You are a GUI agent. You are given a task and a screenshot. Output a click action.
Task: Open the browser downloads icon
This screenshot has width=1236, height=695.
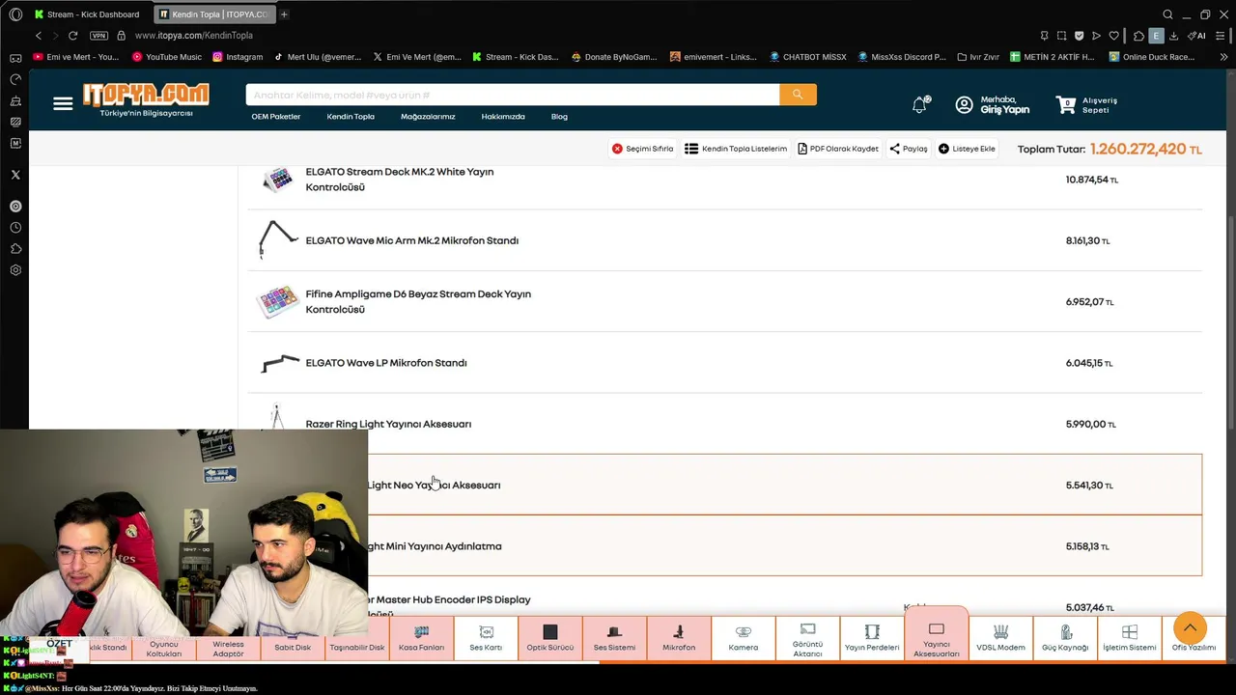[1173, 36]
